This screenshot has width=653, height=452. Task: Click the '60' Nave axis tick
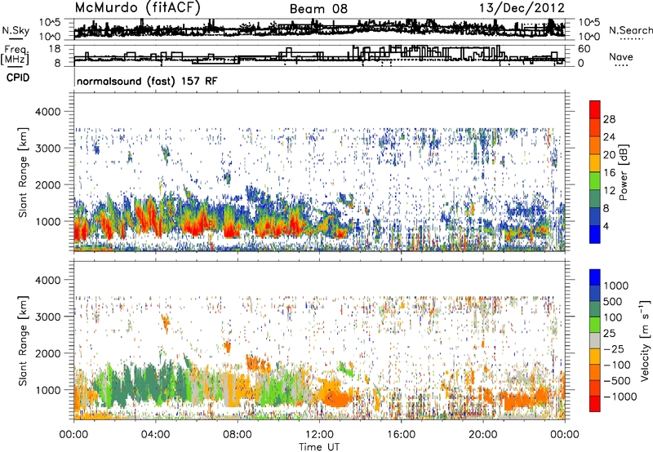pos(584,49)
